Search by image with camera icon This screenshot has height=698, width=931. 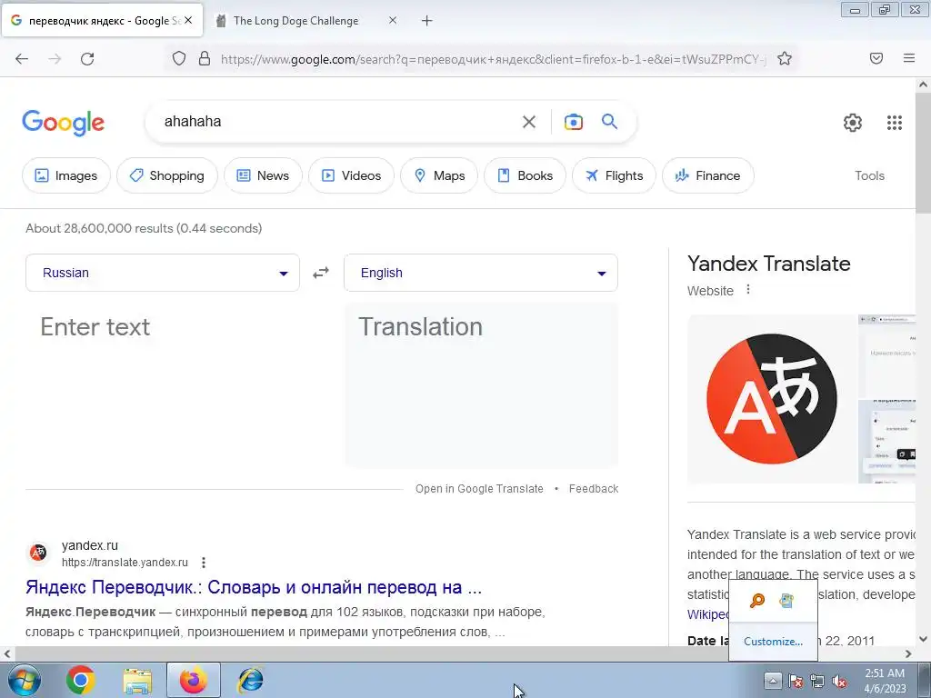(x=573, y=122)
